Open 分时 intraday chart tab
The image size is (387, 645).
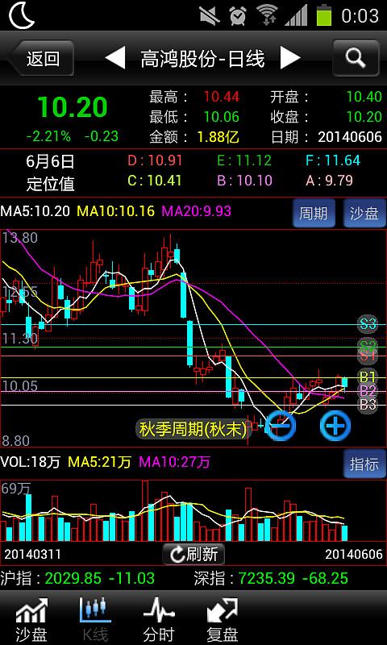(x=159, y=620)
